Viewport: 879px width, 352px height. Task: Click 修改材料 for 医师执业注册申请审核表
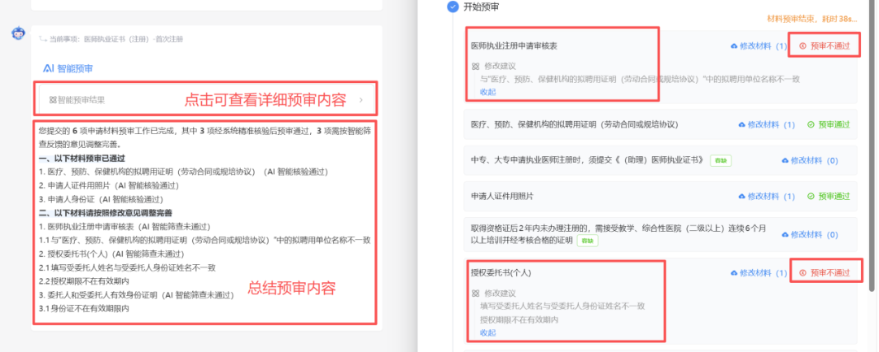click(x=763, y=46)
